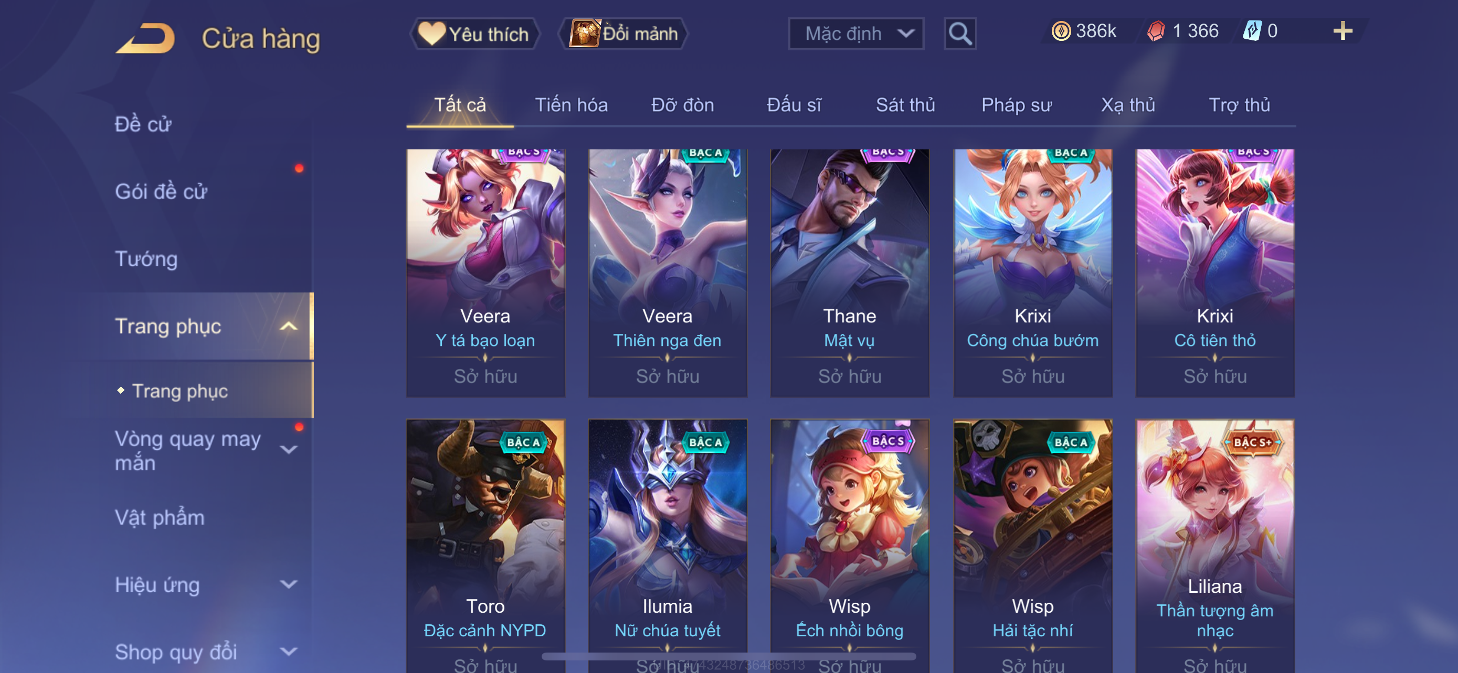Expand the Hiệu ứng section
This screenshot has height=673, width=1458.
pyautogui.click(x=289, y=584)
